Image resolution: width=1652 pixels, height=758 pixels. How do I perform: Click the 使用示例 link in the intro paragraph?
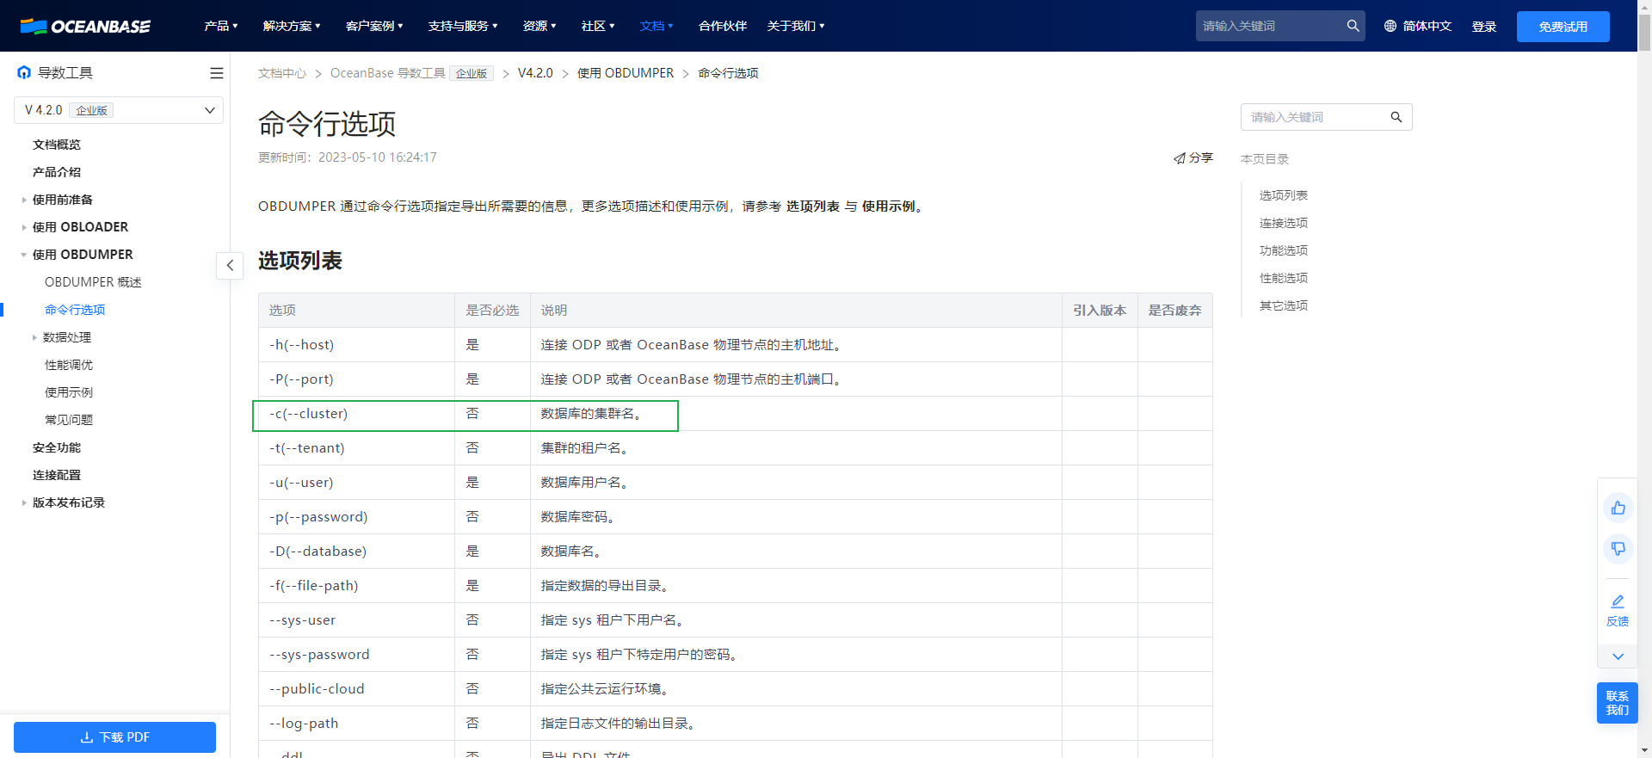(x=889, y=206)
